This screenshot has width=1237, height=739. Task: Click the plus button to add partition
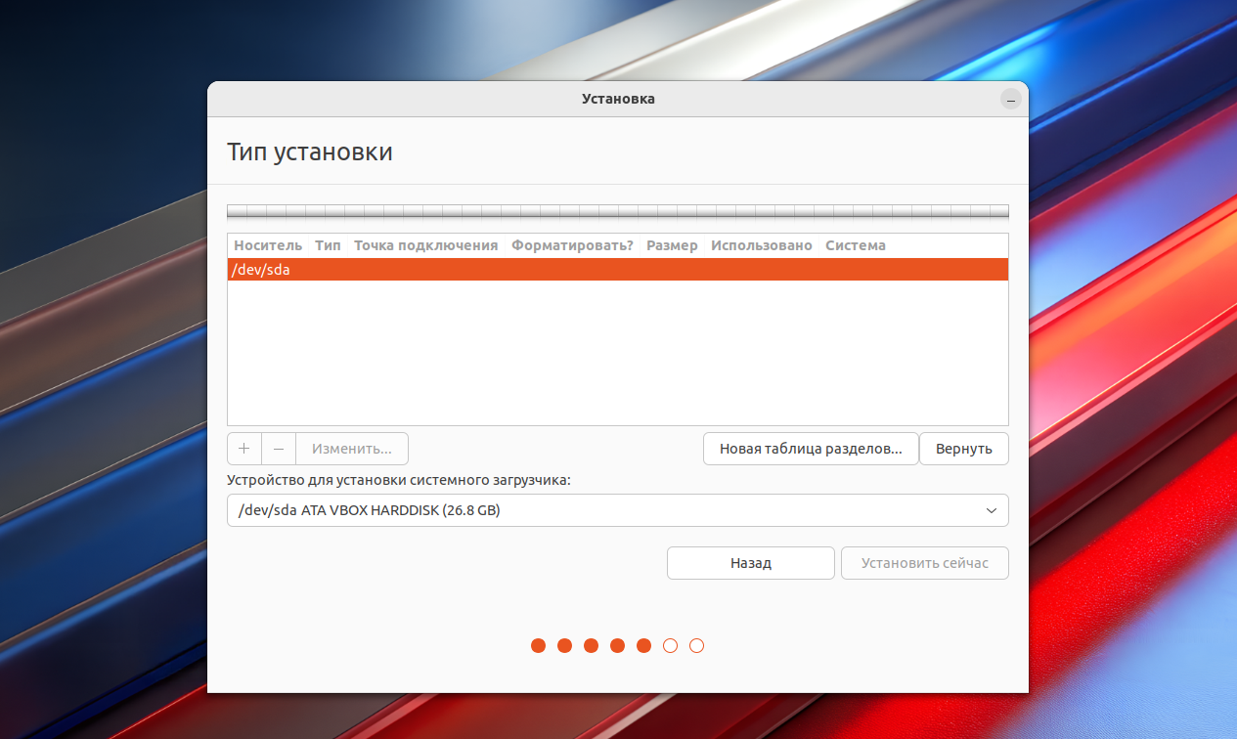point(244,449)
